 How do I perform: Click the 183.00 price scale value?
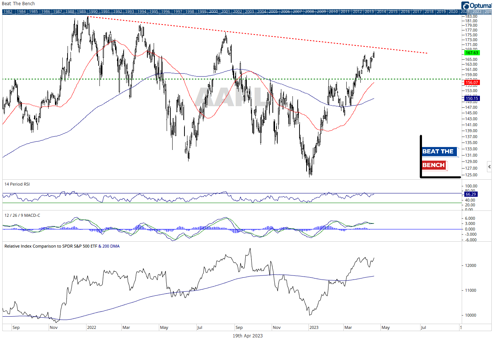[471, 16]
